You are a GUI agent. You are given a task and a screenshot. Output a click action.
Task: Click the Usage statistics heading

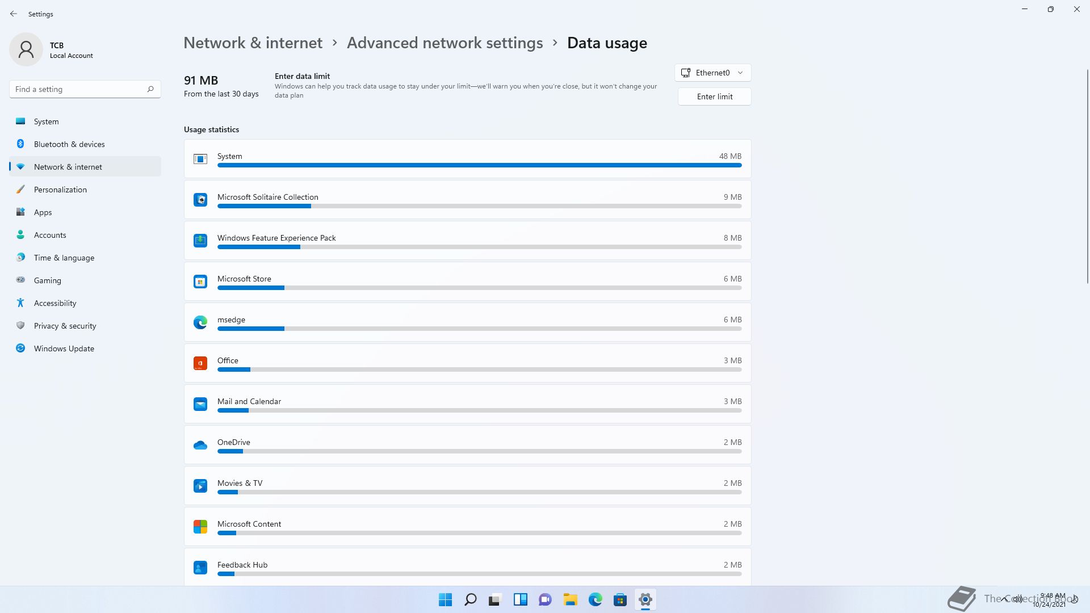211,129
